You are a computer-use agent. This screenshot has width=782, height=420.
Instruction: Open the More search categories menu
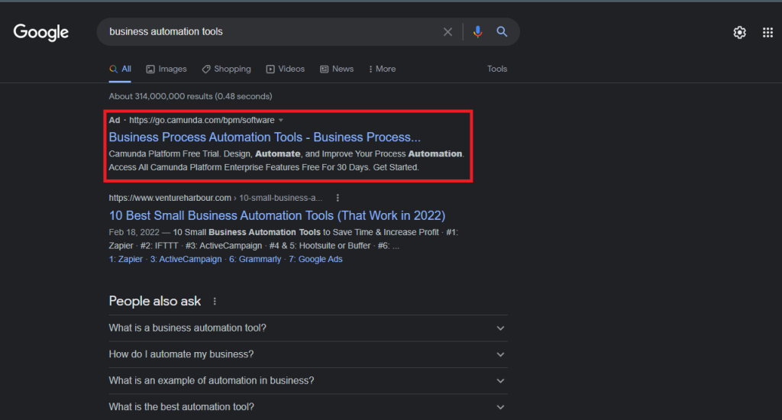coord(382,69)
